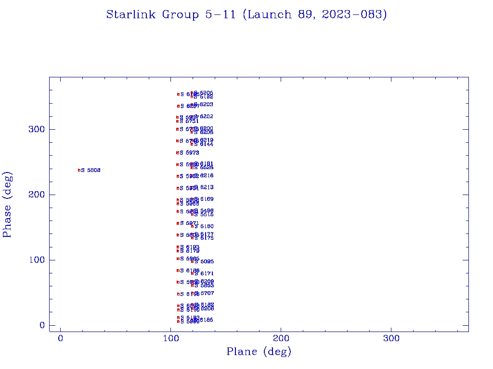This screenshot has width=493, height=369.
Task: Click the red marker beside "S 5973"
Action: click(178, 153)
